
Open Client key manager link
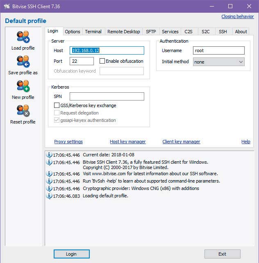coord(181,142)
